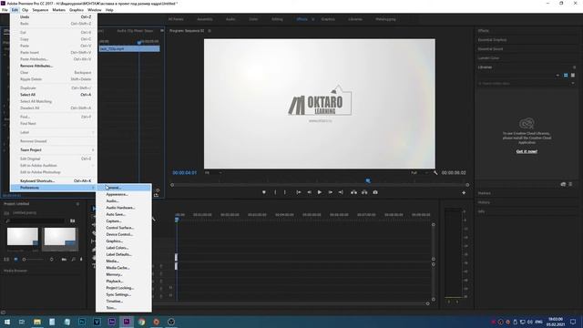
Task: Open the Sequence menu
Action: 40,10
